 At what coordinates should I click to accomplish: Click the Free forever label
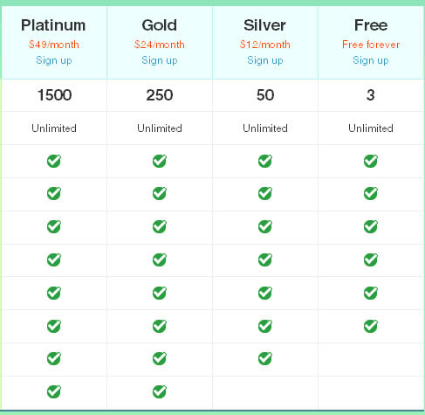click(x=371, y=45)
